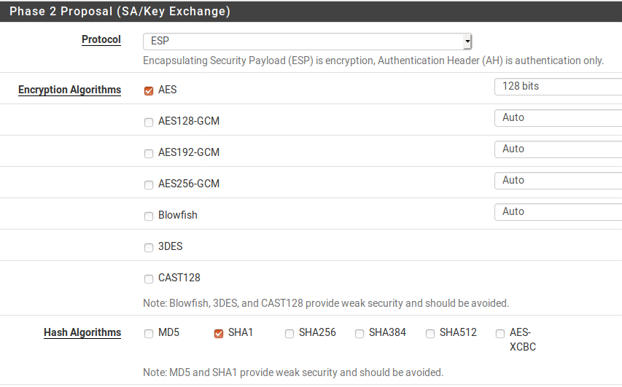Enable the SHA256 hash checkbox
The image size is (622, 387).
(289, 334)
